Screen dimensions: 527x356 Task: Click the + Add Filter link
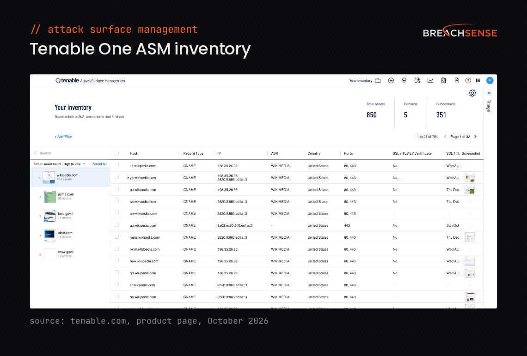click(x=63, y=137)
